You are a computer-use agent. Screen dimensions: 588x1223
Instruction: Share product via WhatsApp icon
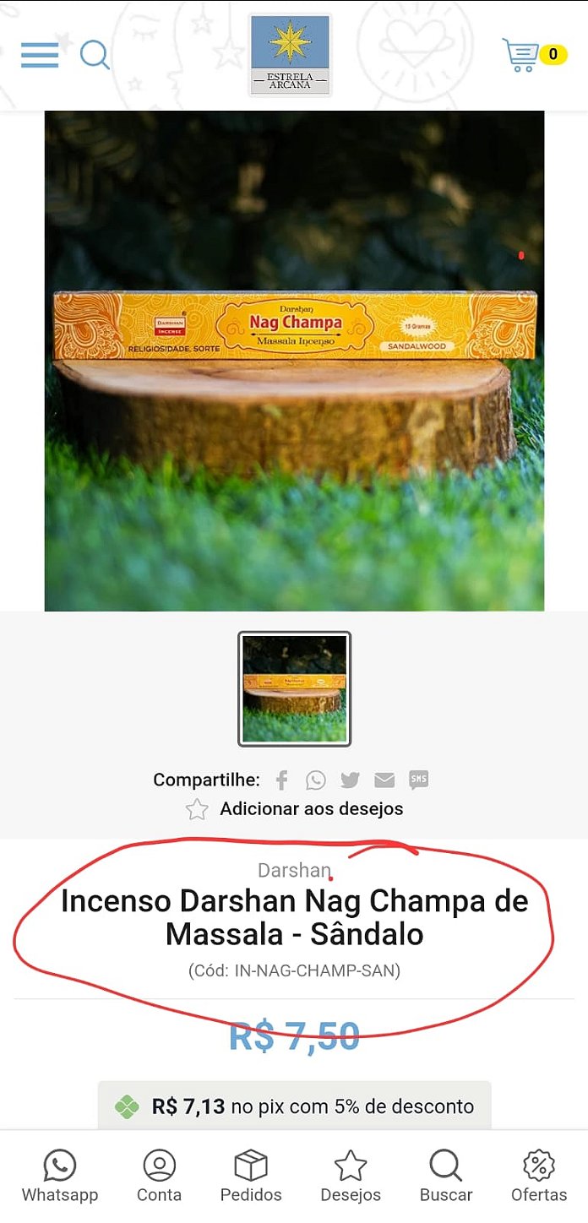(316, 780)
